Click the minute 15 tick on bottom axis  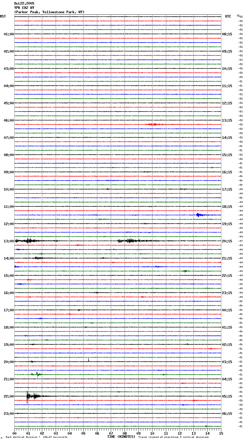point(221,433)
